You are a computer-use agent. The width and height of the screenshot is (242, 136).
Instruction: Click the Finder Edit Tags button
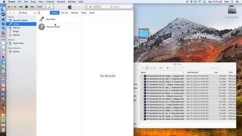[182, 68]
